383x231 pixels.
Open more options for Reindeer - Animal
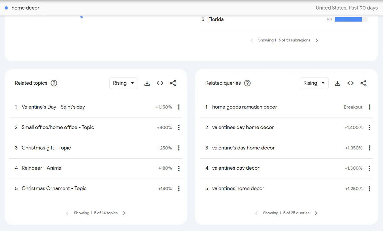(179, 168)
